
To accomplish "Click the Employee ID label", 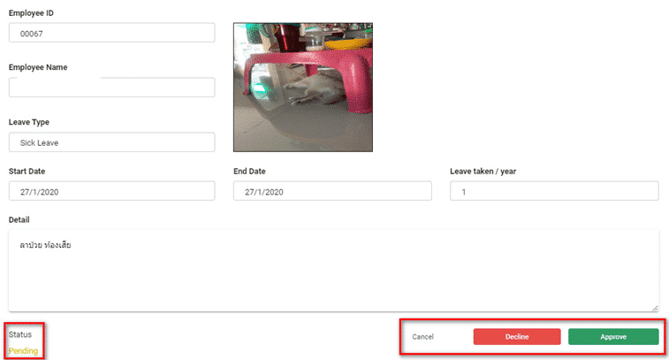I will [31, 12].
